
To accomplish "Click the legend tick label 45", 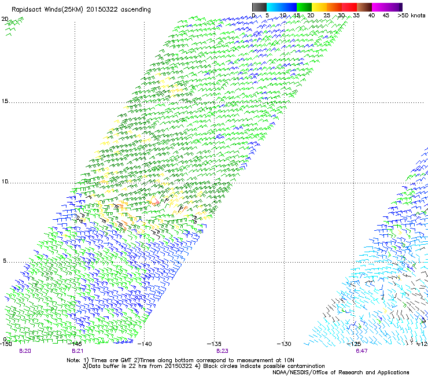I will tap(386, 16).
